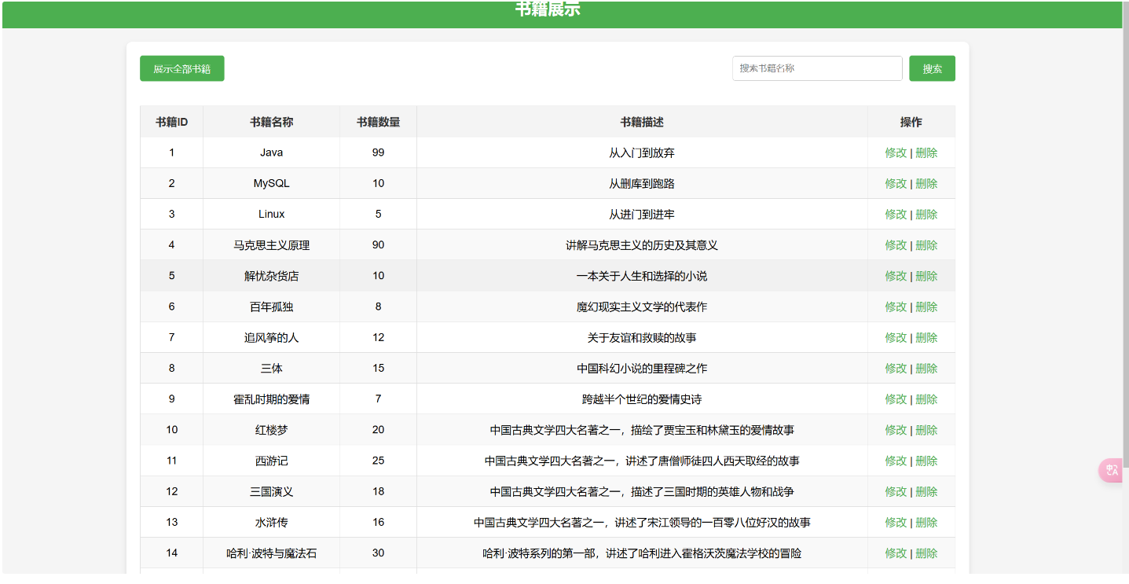The width and height of the screenshot is (1129, 584).
Task: Click the 操作 column header
Action: click(x=911, y=122)
